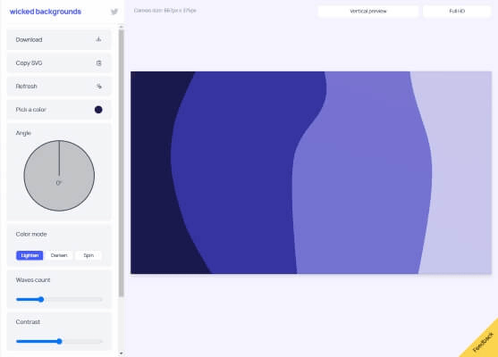Click the Contrast label
Screen dimensions: 498x357
28,322
